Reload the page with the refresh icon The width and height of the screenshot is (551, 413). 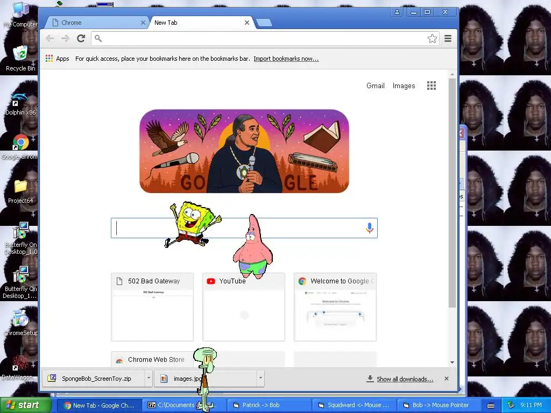coord(81,38)
